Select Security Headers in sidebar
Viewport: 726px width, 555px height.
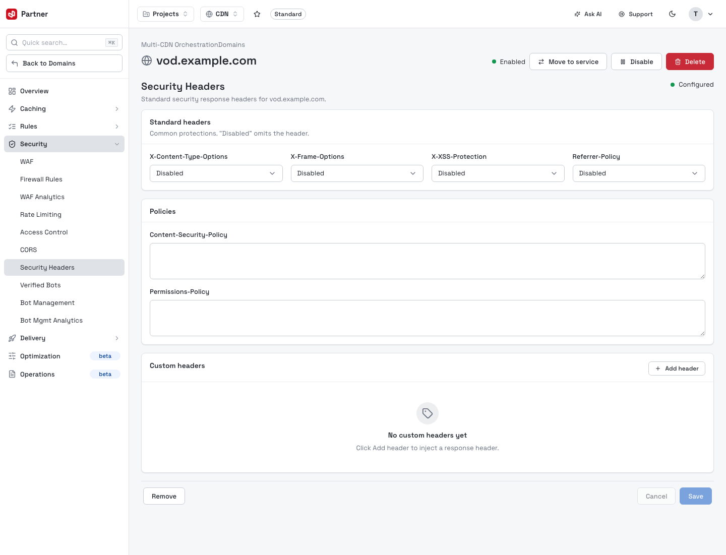click(65, 268)
